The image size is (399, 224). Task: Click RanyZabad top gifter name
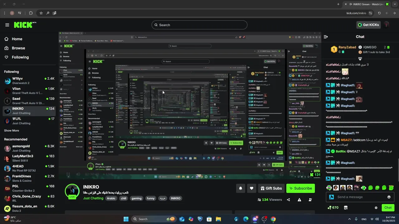click(x=347, y=47)
